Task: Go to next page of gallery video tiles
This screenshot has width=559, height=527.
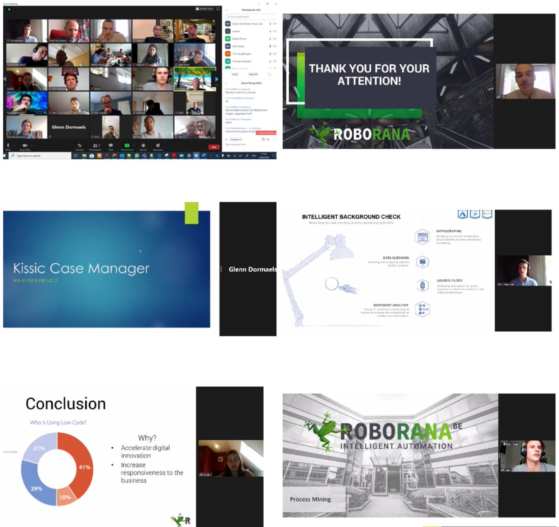Action: coord(217,79)
